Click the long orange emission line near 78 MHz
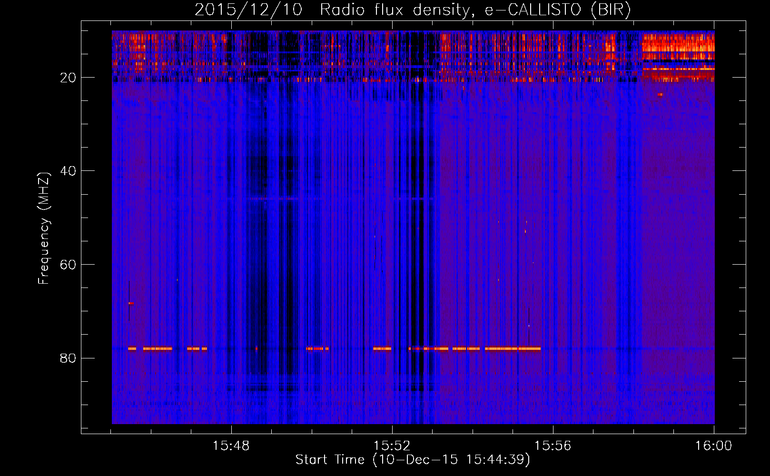 tap(513, 348)
